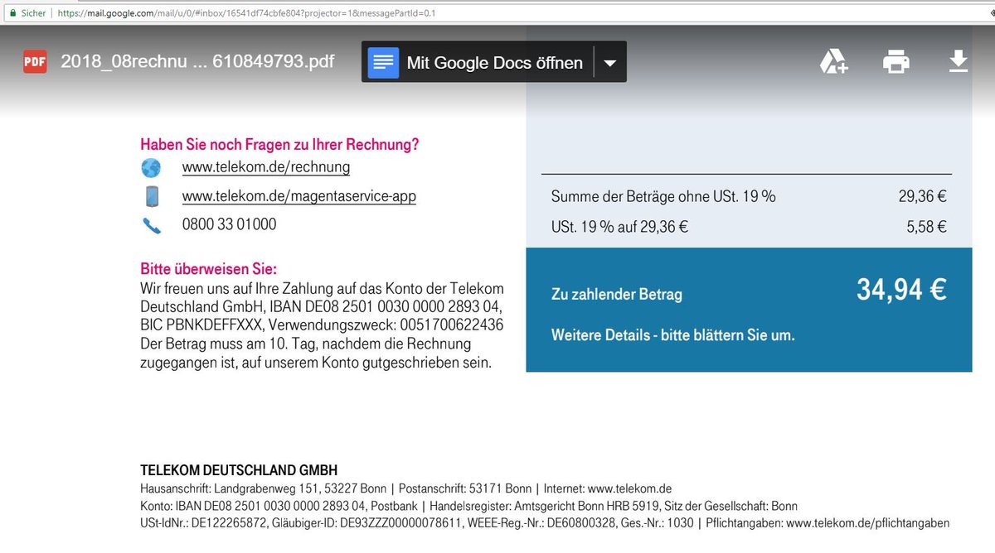995x553 pixels.
Task: Add file to Google Drive
Action: [833, 62]
